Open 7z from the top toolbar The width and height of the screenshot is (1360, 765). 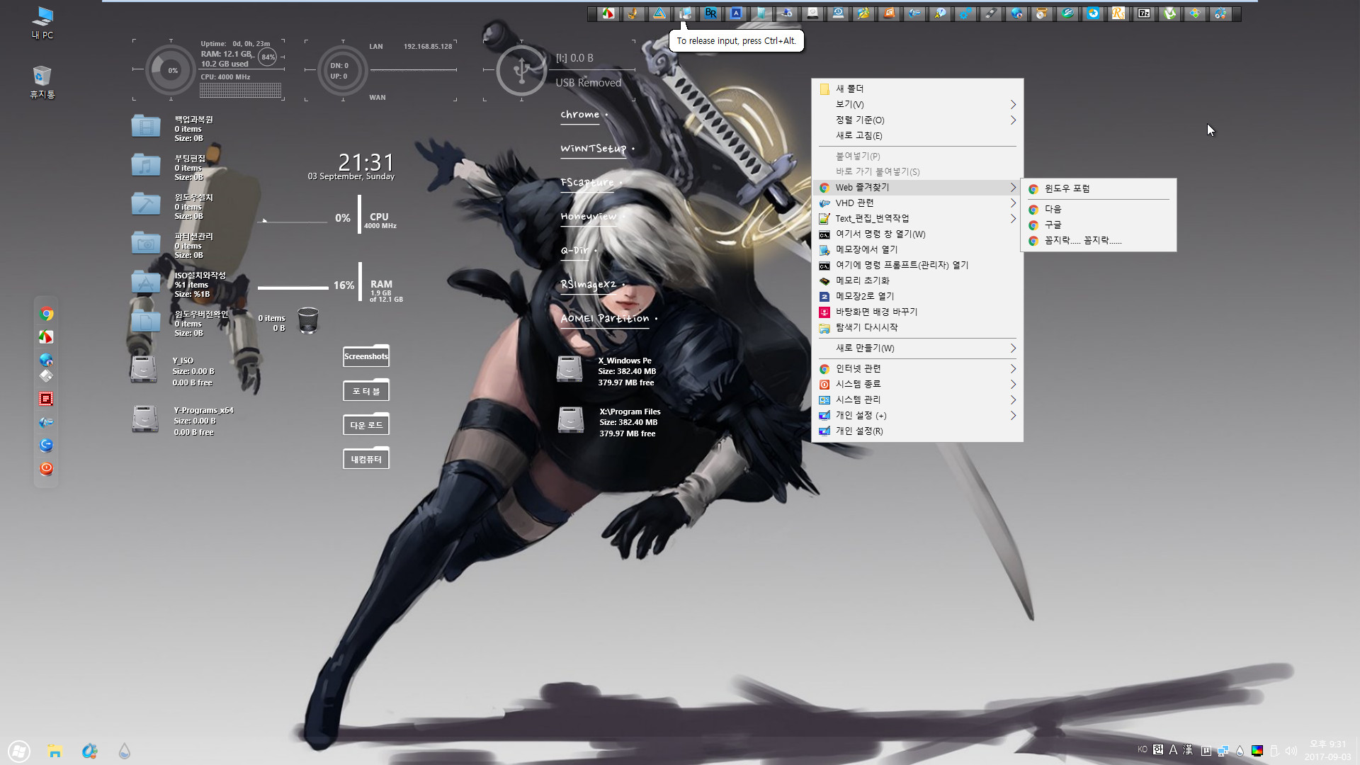(x=1144, y=13)
